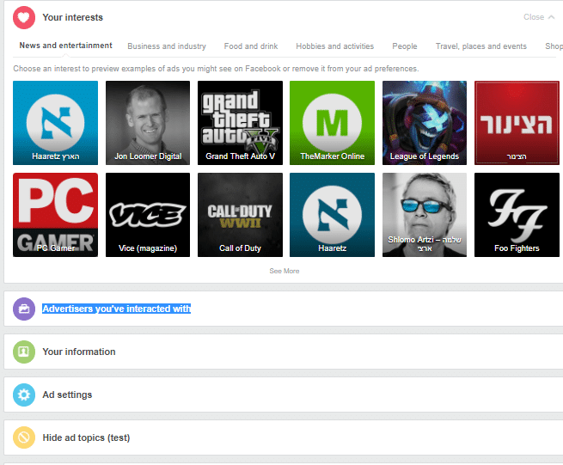Select the red הצינור interest tile
Screen dimensions: 563x465
coord(517,123)
